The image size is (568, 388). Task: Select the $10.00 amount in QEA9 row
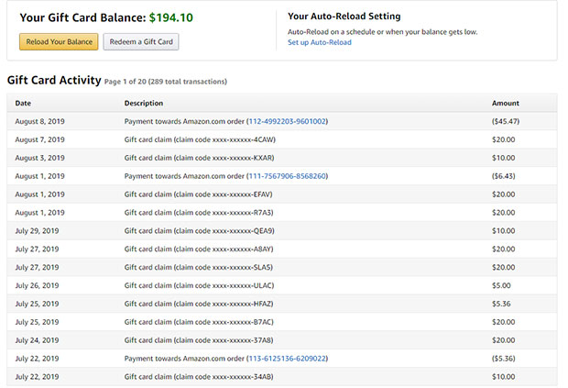click(503, 230)
